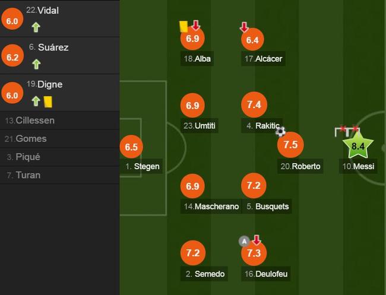Click Umtiti's 6.9 rating circle

click(192, 105)
